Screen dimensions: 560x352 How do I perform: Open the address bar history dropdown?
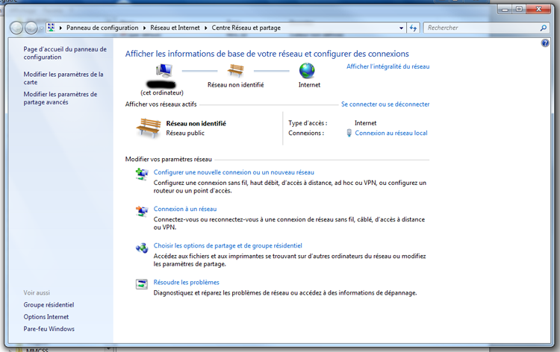click(402, 28)
